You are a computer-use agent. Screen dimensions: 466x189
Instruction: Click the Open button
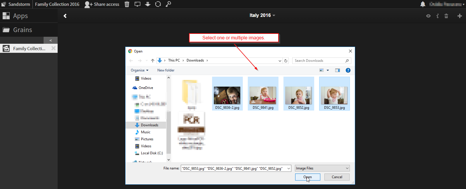(307, 177)
